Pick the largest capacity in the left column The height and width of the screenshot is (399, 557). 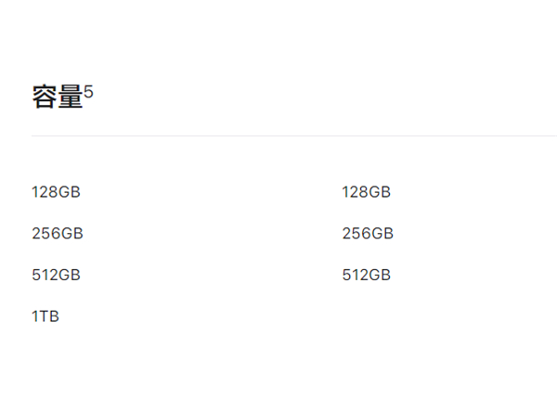coord(45,316)
